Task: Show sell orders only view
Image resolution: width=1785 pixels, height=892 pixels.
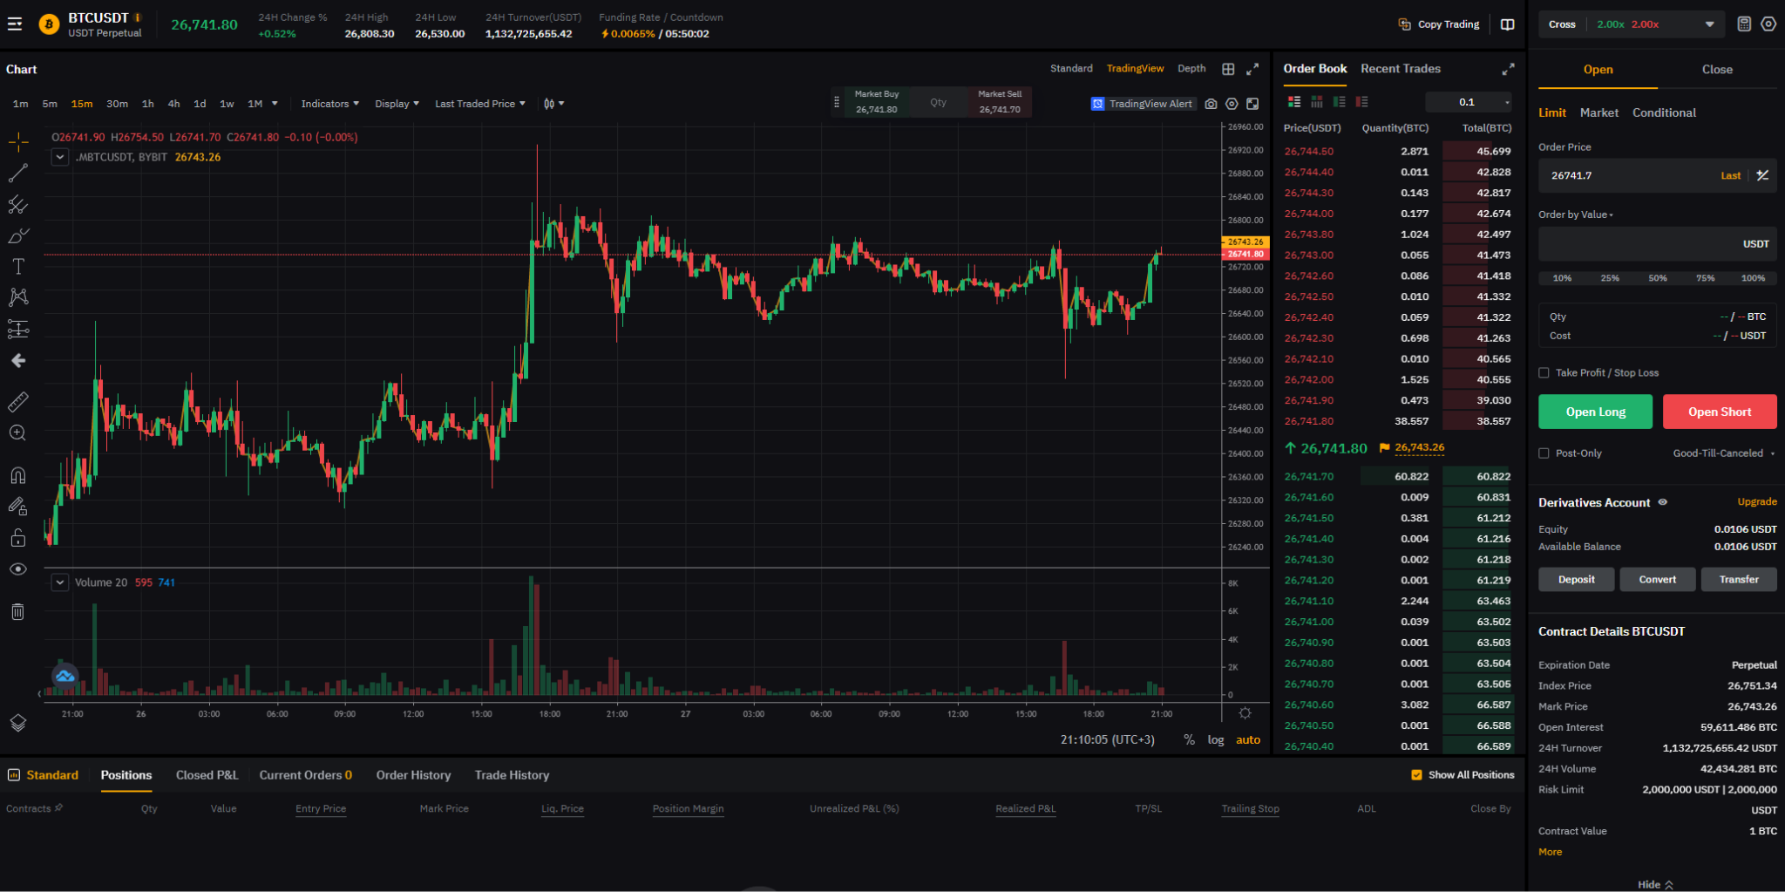Action: (x=1362, y=102)
